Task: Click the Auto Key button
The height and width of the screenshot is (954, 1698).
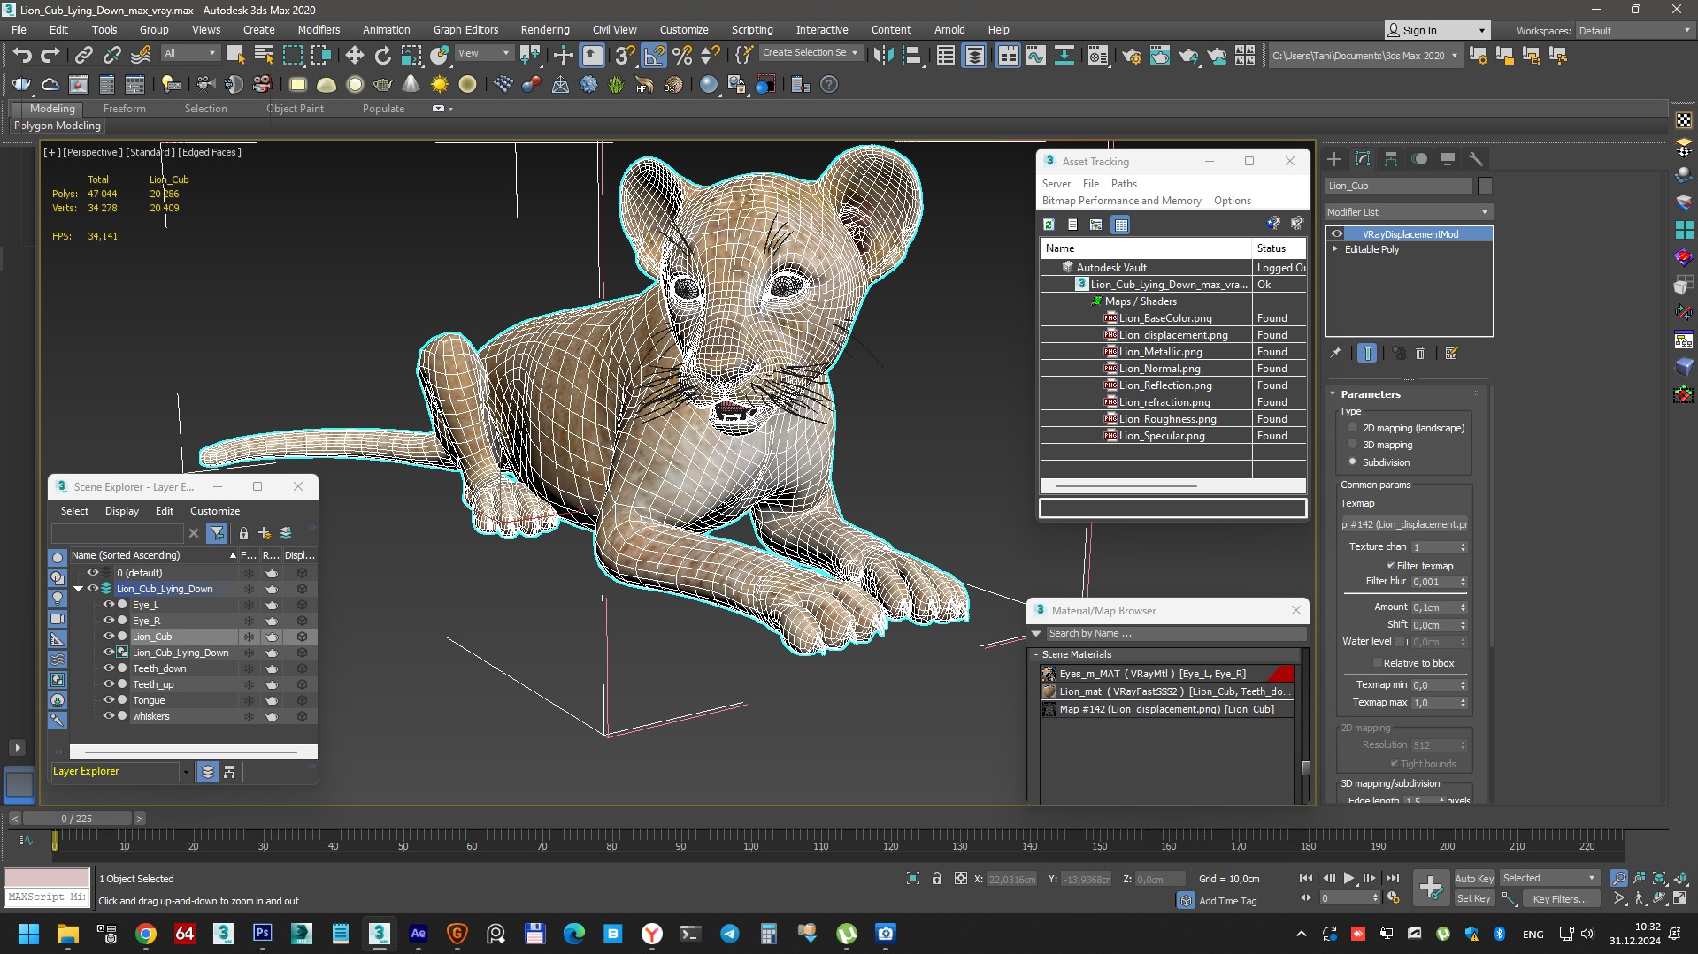Action: (1474, 878)
